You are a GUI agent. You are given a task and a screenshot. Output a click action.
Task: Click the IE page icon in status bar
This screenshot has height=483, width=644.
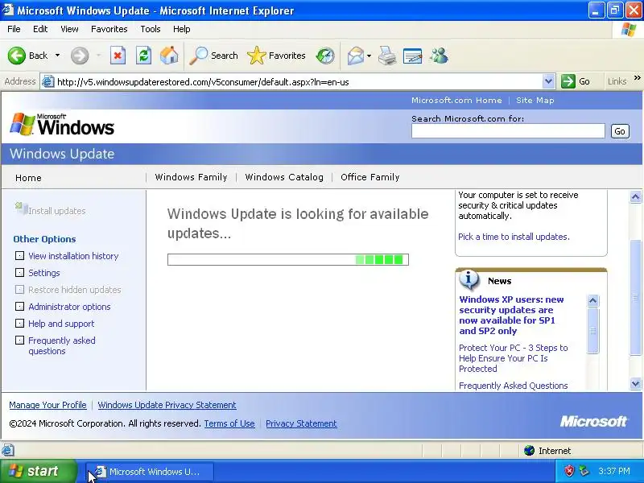[8, 451]
